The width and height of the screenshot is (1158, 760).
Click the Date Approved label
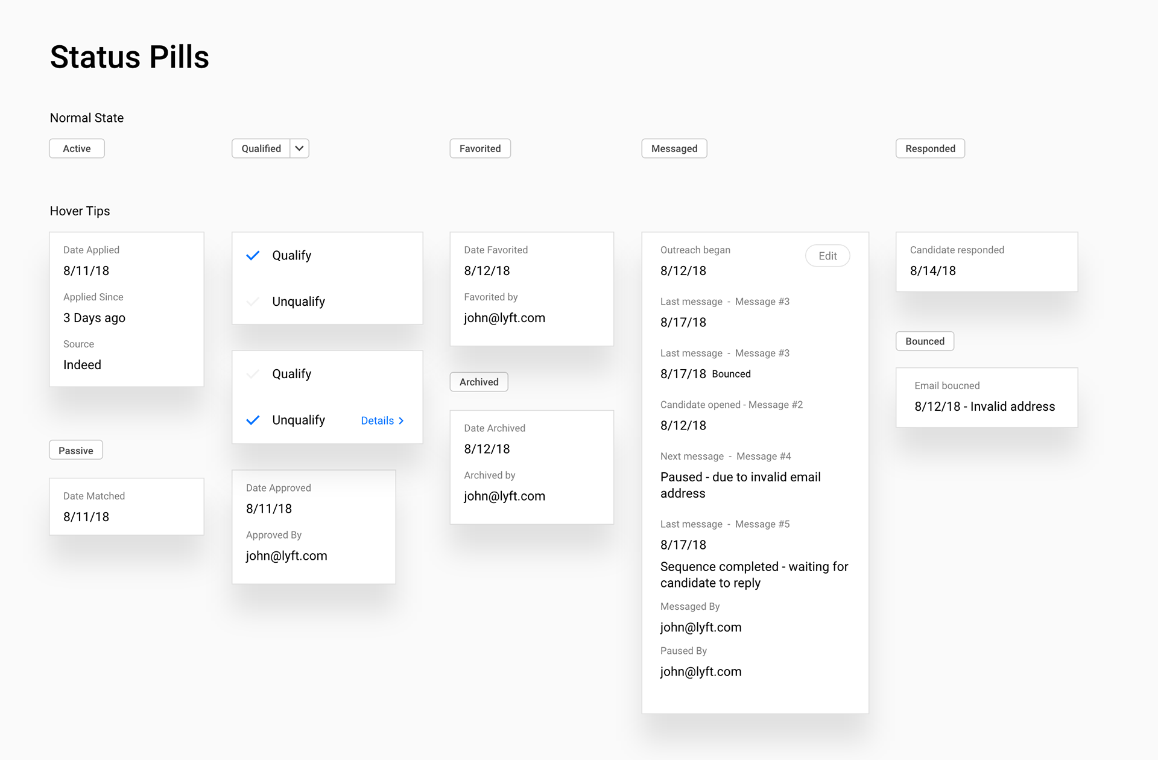point(279,488)
